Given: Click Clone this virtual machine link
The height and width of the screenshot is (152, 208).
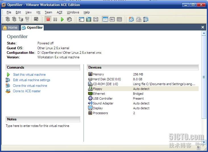Looking at the screenshot, I should point(30,86).
